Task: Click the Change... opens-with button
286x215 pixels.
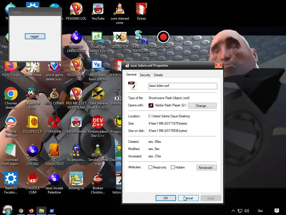Action: 202,106
